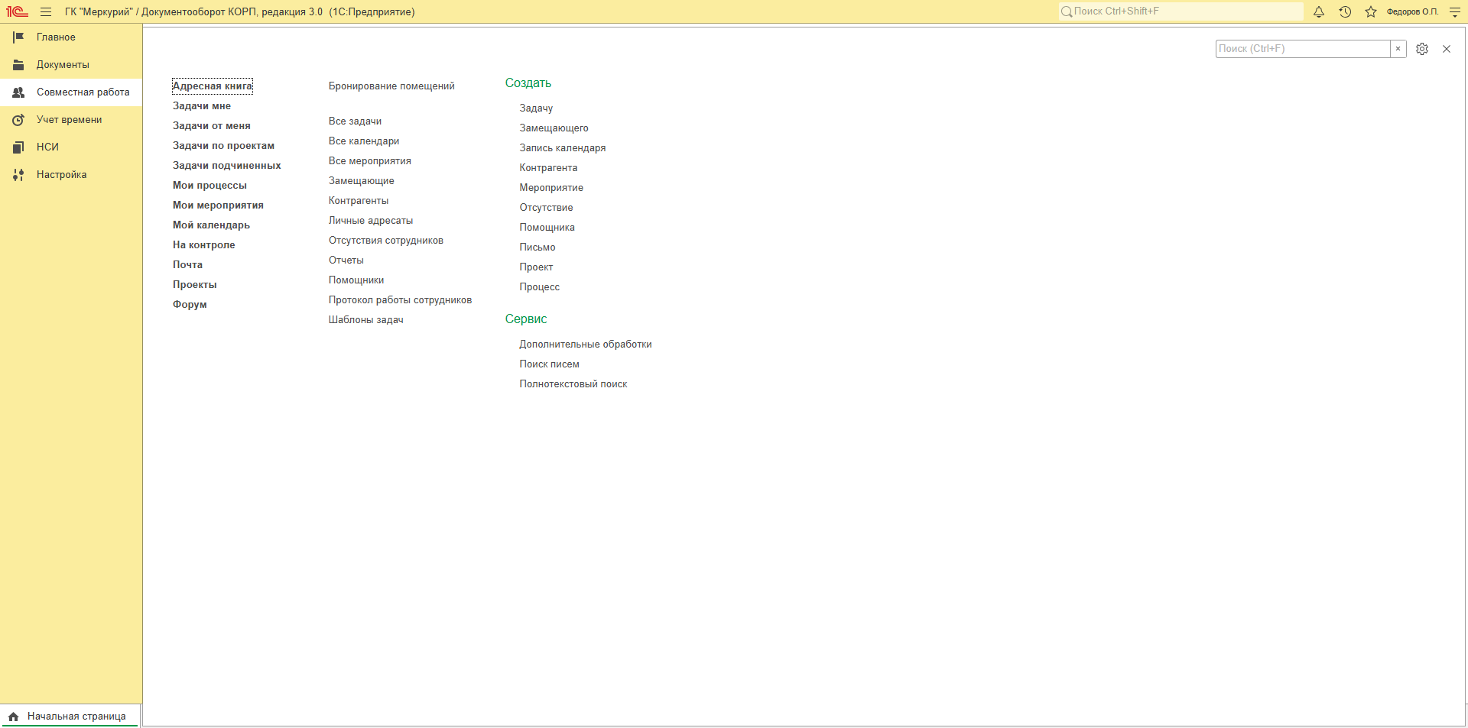Switch to Главное section
Viewport: 1468px width, 728px height.
coord(71,37)
